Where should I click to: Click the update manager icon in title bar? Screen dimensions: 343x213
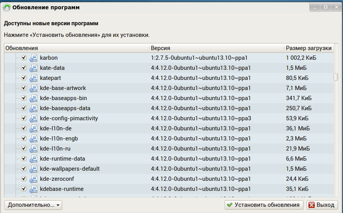[x=7, y=7]
